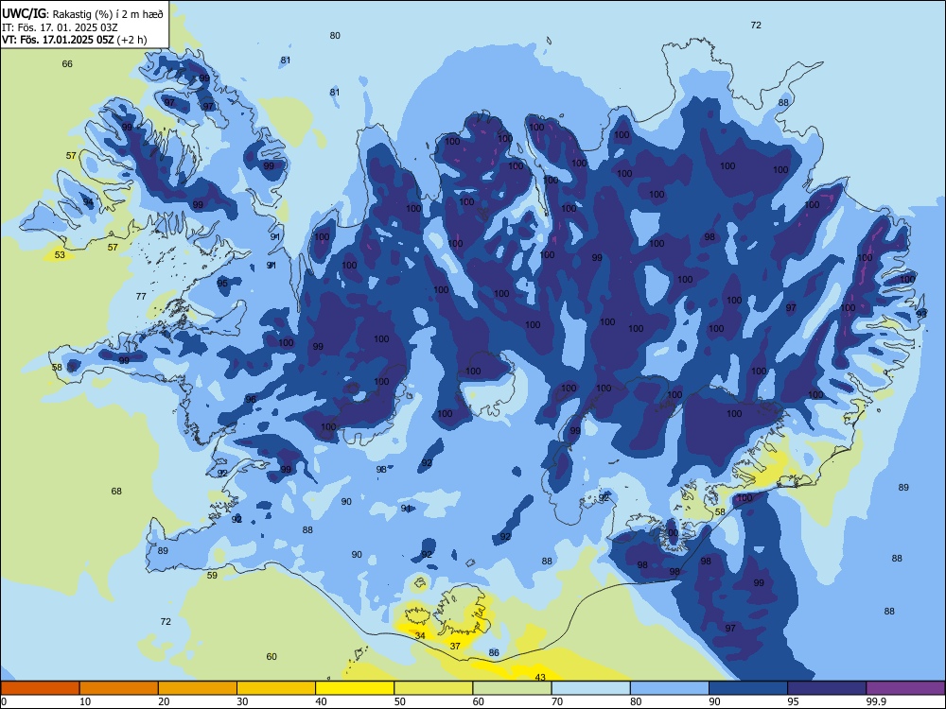The image size is (946, 709).
Task: Click the humidity value '96' on the map
Action: point(251,399)
